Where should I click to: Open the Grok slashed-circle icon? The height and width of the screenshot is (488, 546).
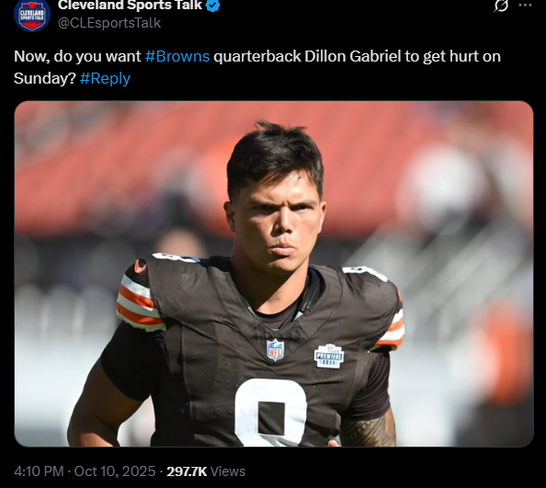click(x=501, y=6)
